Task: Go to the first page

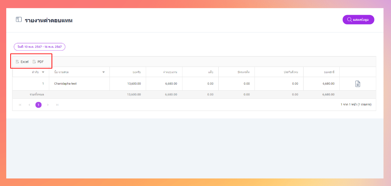Action: [20, 105]
